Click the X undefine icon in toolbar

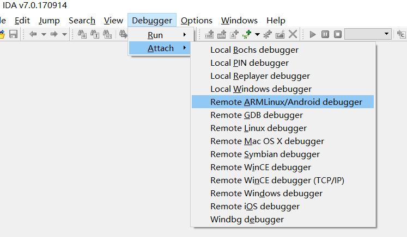pyautogui.click(x=293, y=34)
